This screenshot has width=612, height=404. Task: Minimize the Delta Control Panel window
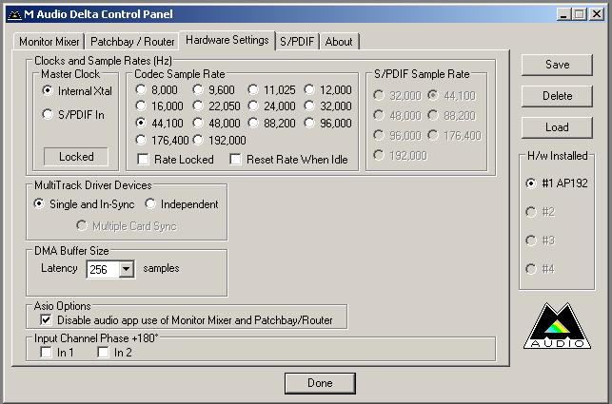click(563, 14)
